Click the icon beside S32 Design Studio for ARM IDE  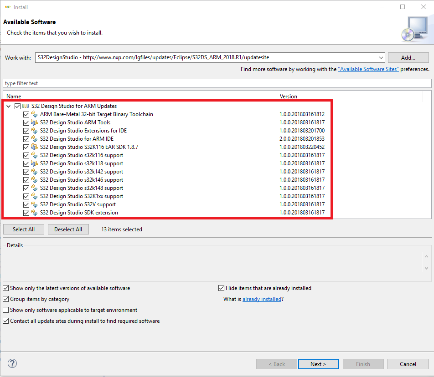[x=34, y=139]
